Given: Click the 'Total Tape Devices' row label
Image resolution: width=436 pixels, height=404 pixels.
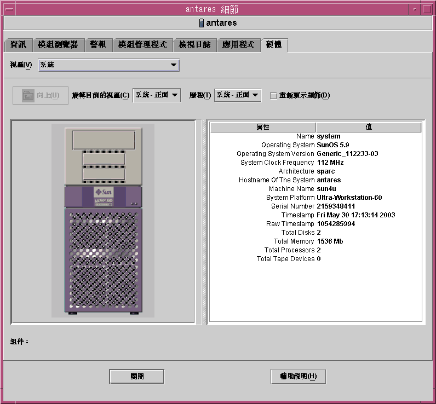Looking at the screenshot, I should 285,259.
